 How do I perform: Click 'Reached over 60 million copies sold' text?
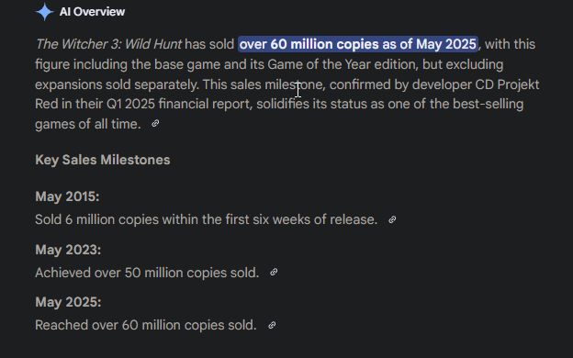pyautogui.click(x=146, y=325)
